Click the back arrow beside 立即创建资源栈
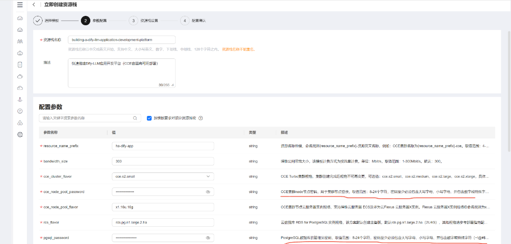The image size is (511, 244). (x=34, y=5)
